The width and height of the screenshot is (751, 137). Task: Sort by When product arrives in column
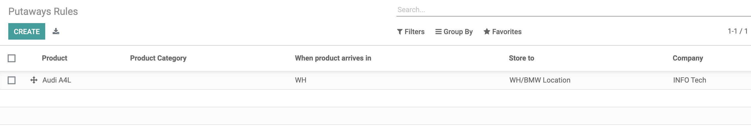tap(333, 58)
